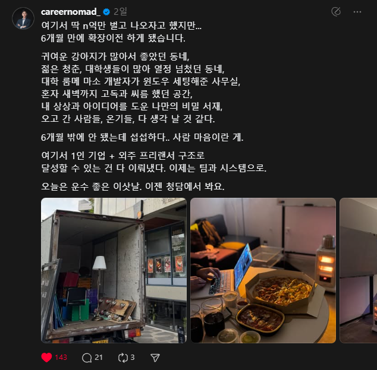The image size is (377, 370).
Task: Open the careernomad_ username link
Action: 71,12
